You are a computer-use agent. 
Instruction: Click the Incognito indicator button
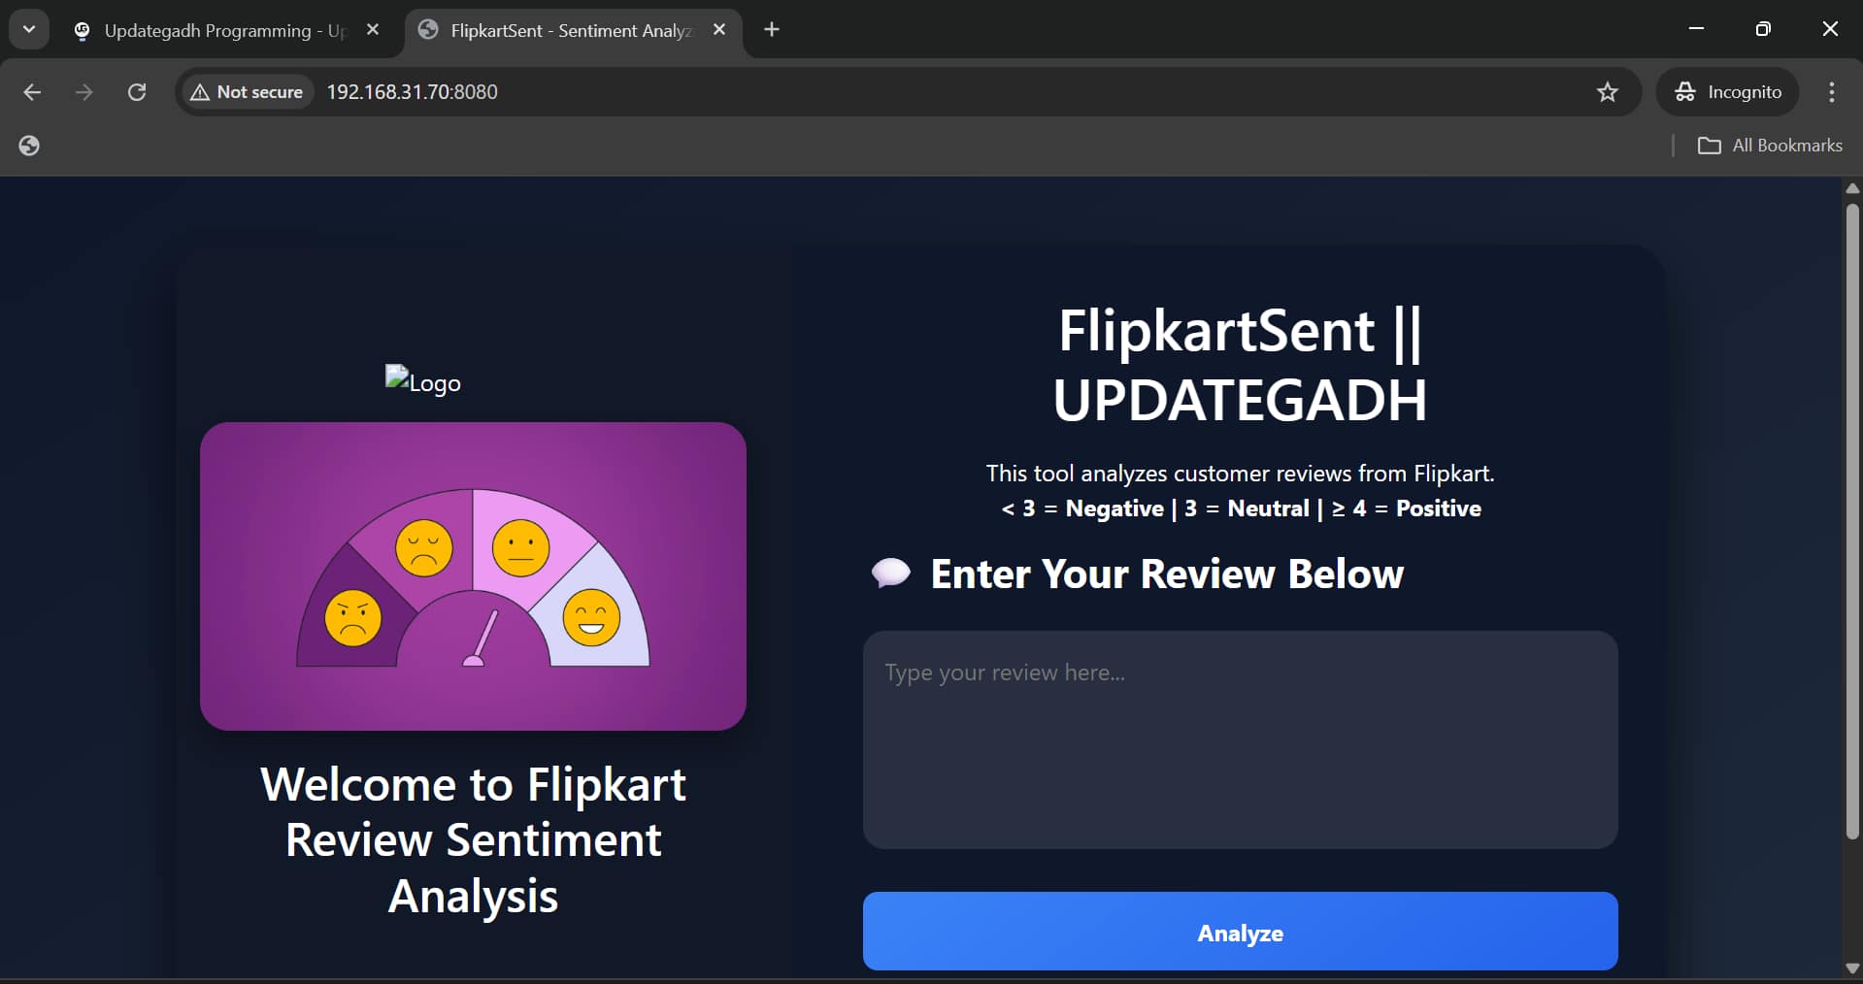1728,92
